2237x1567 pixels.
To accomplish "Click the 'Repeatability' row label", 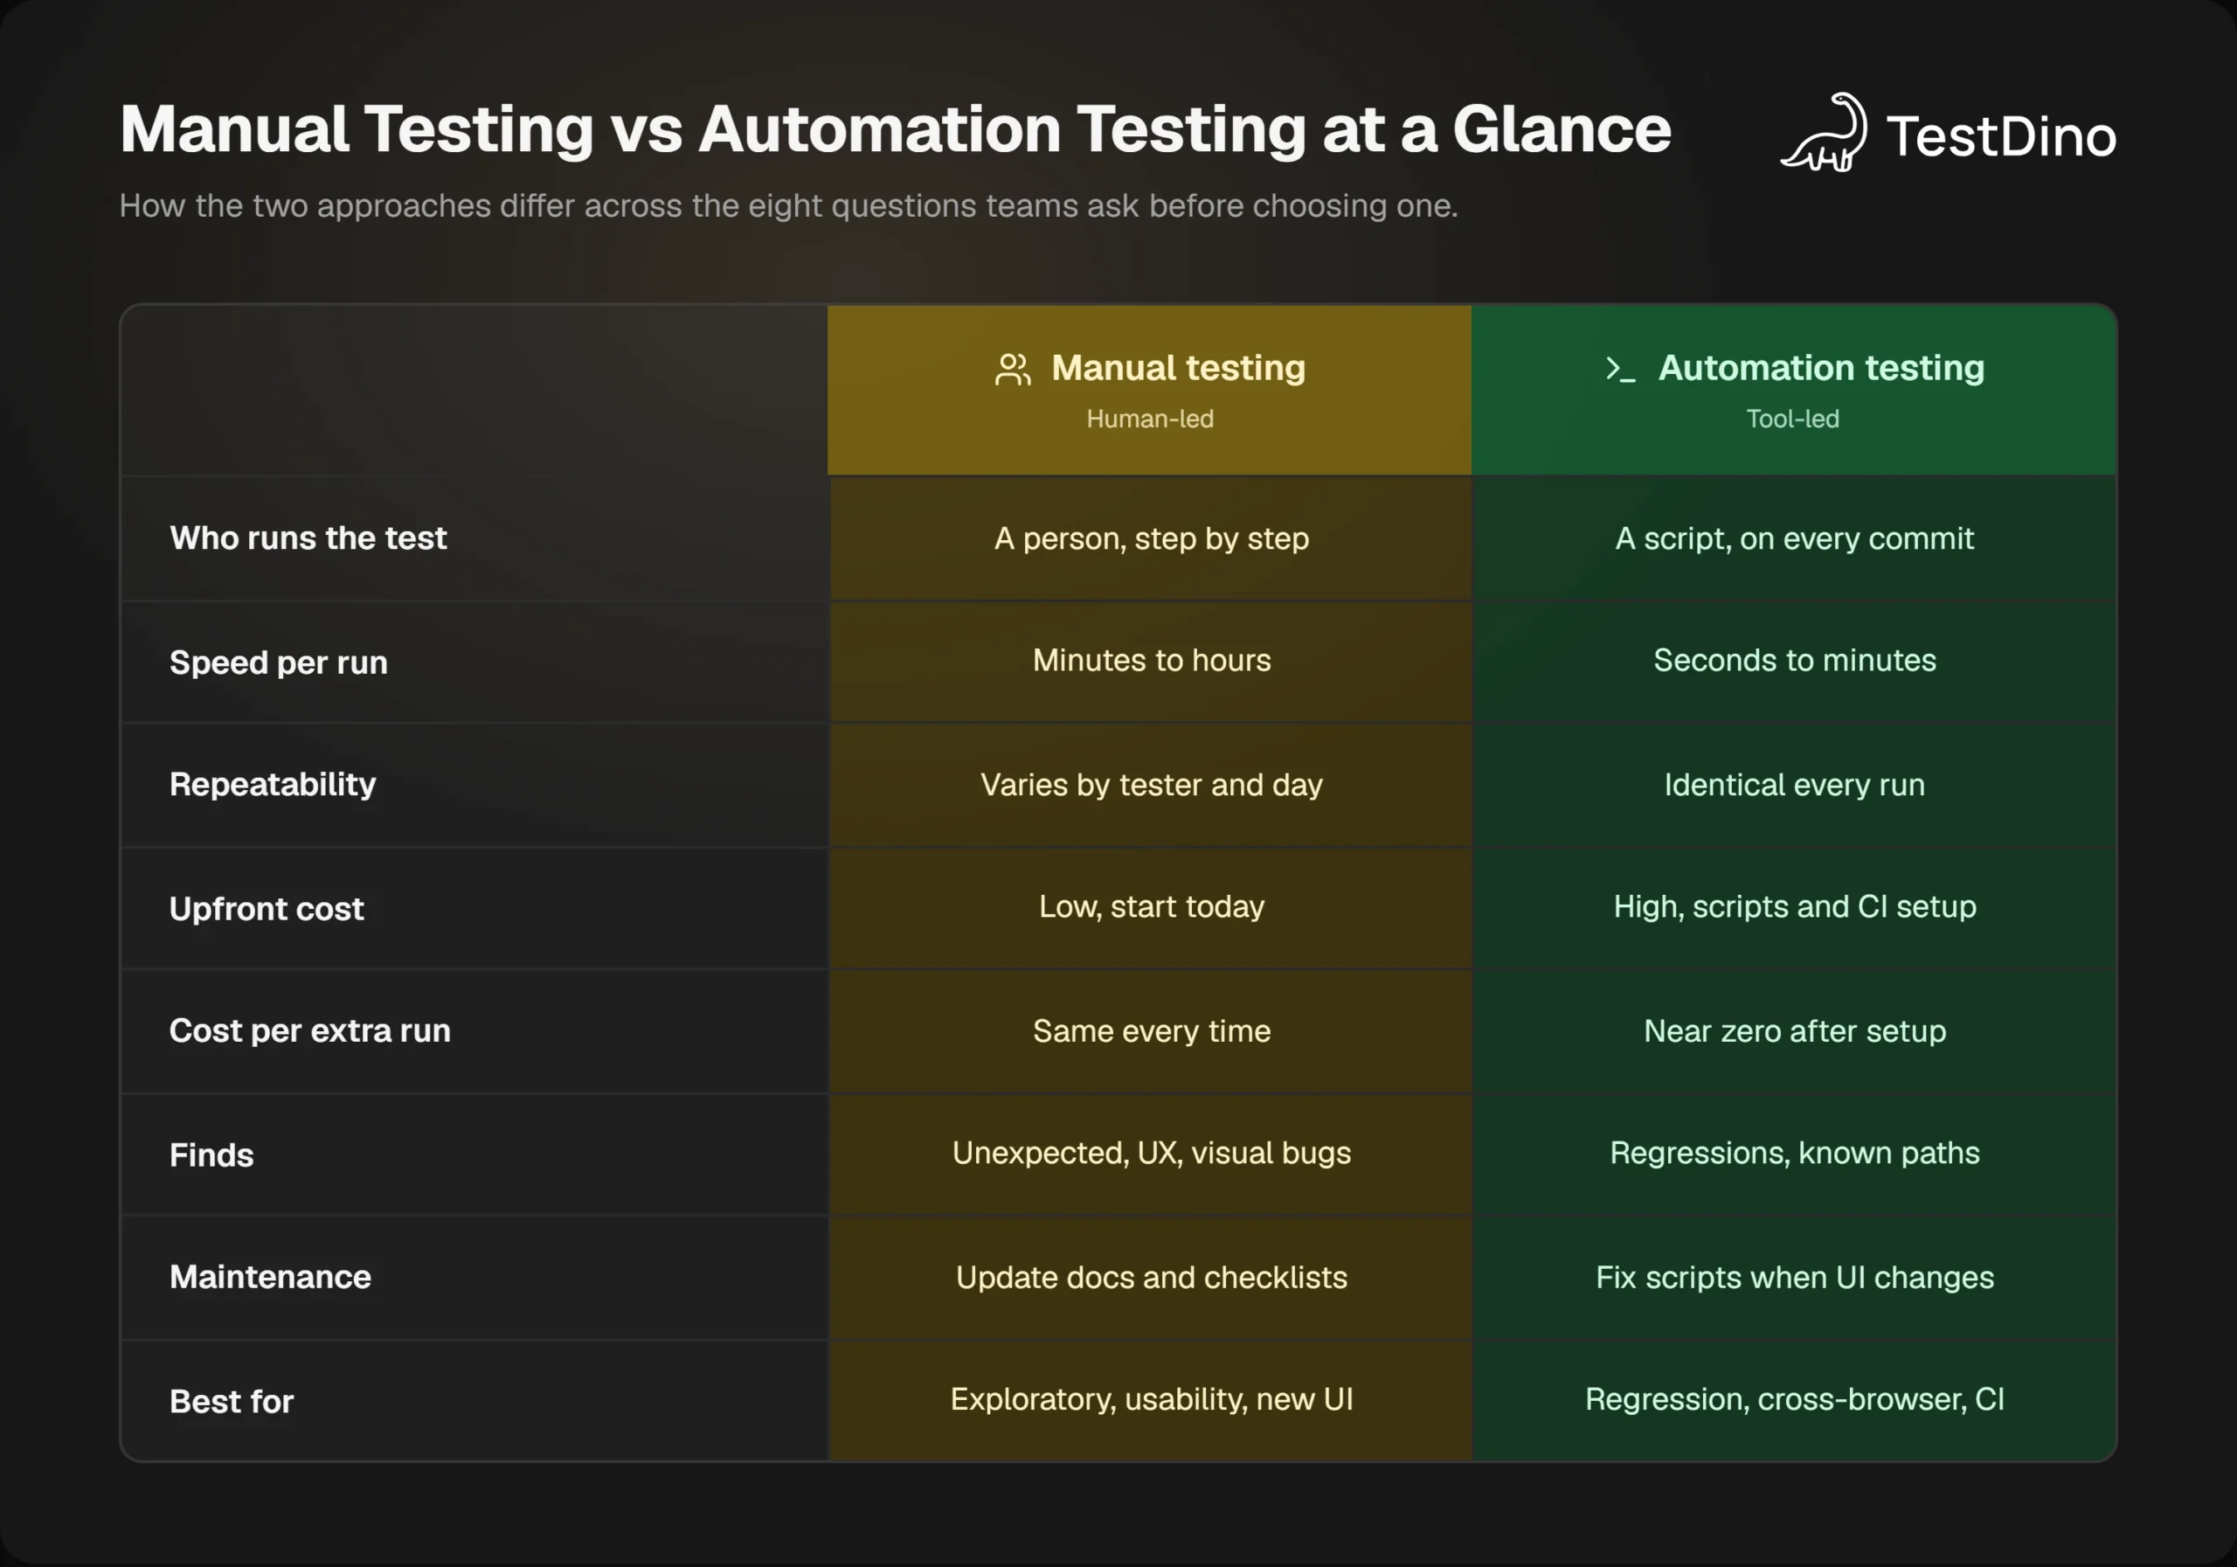I will click(273, 785).
